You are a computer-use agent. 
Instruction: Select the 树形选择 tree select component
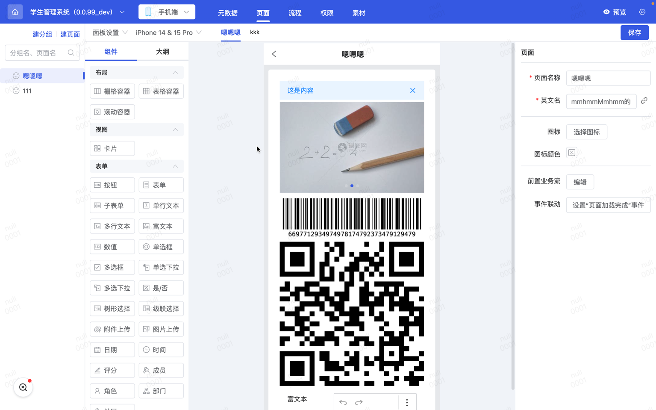112,309
